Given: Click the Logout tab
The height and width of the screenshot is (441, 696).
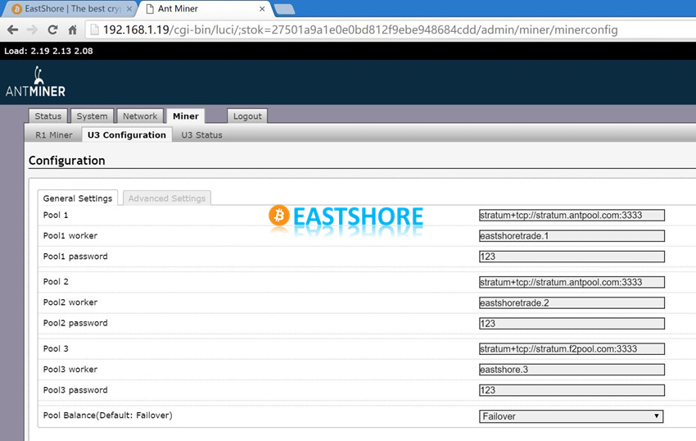Looking at the screenshot, I should [247, 116].
